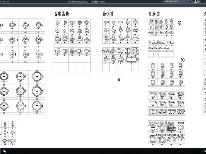Image resolution: width=206 pixels, height=154 pixels.
Task: Show hidden system tray icons chevron
Action: [x=202, y=151]
